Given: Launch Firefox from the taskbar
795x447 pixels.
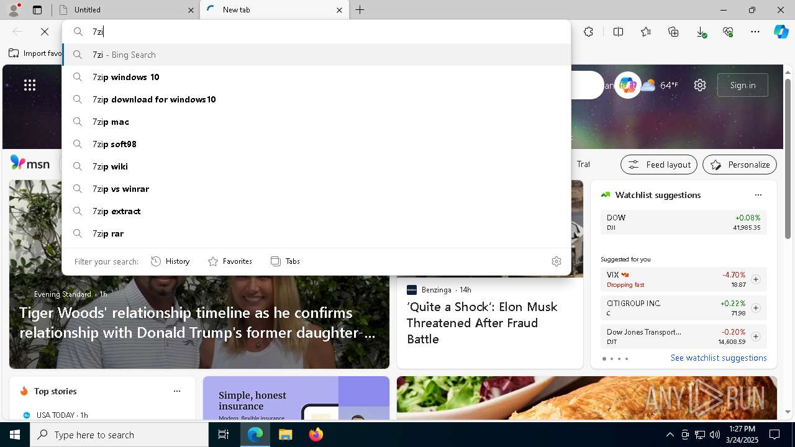Looking at the screenshot, I should pos(316,435).
